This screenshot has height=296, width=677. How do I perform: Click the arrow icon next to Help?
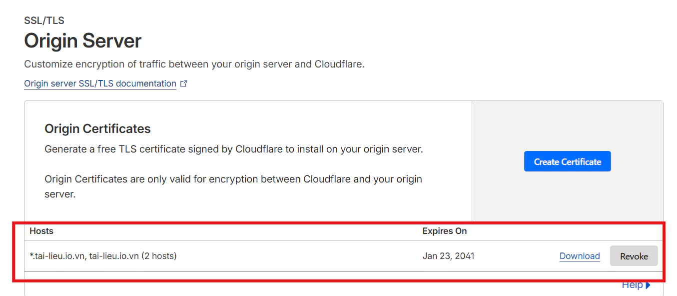pyautogui.click(x=648, y=285)
